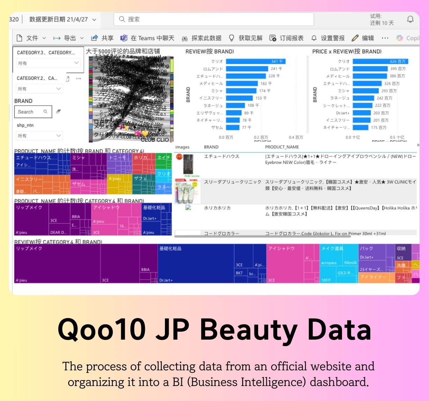This screenshot has width=429, height=401.
Task: Click 获取见解 (Get insights)
Action: coord(246,38)
